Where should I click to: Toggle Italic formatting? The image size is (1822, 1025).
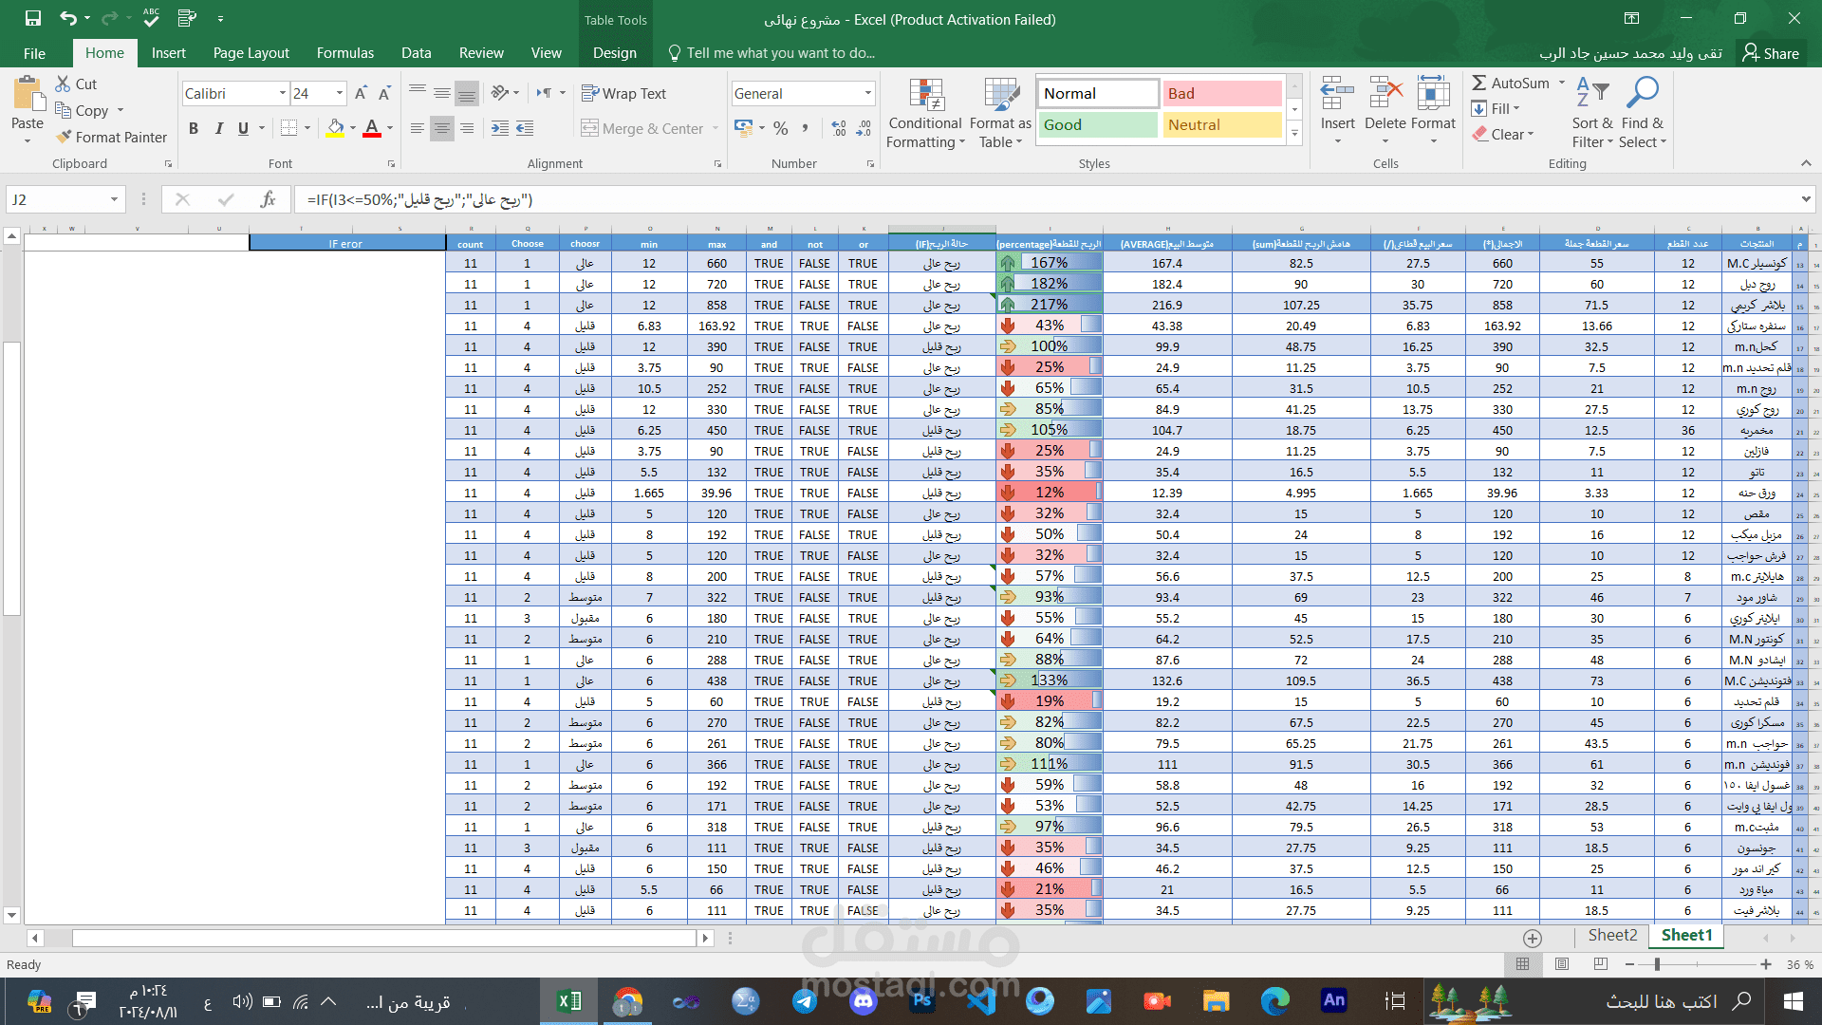click(219, 128)
